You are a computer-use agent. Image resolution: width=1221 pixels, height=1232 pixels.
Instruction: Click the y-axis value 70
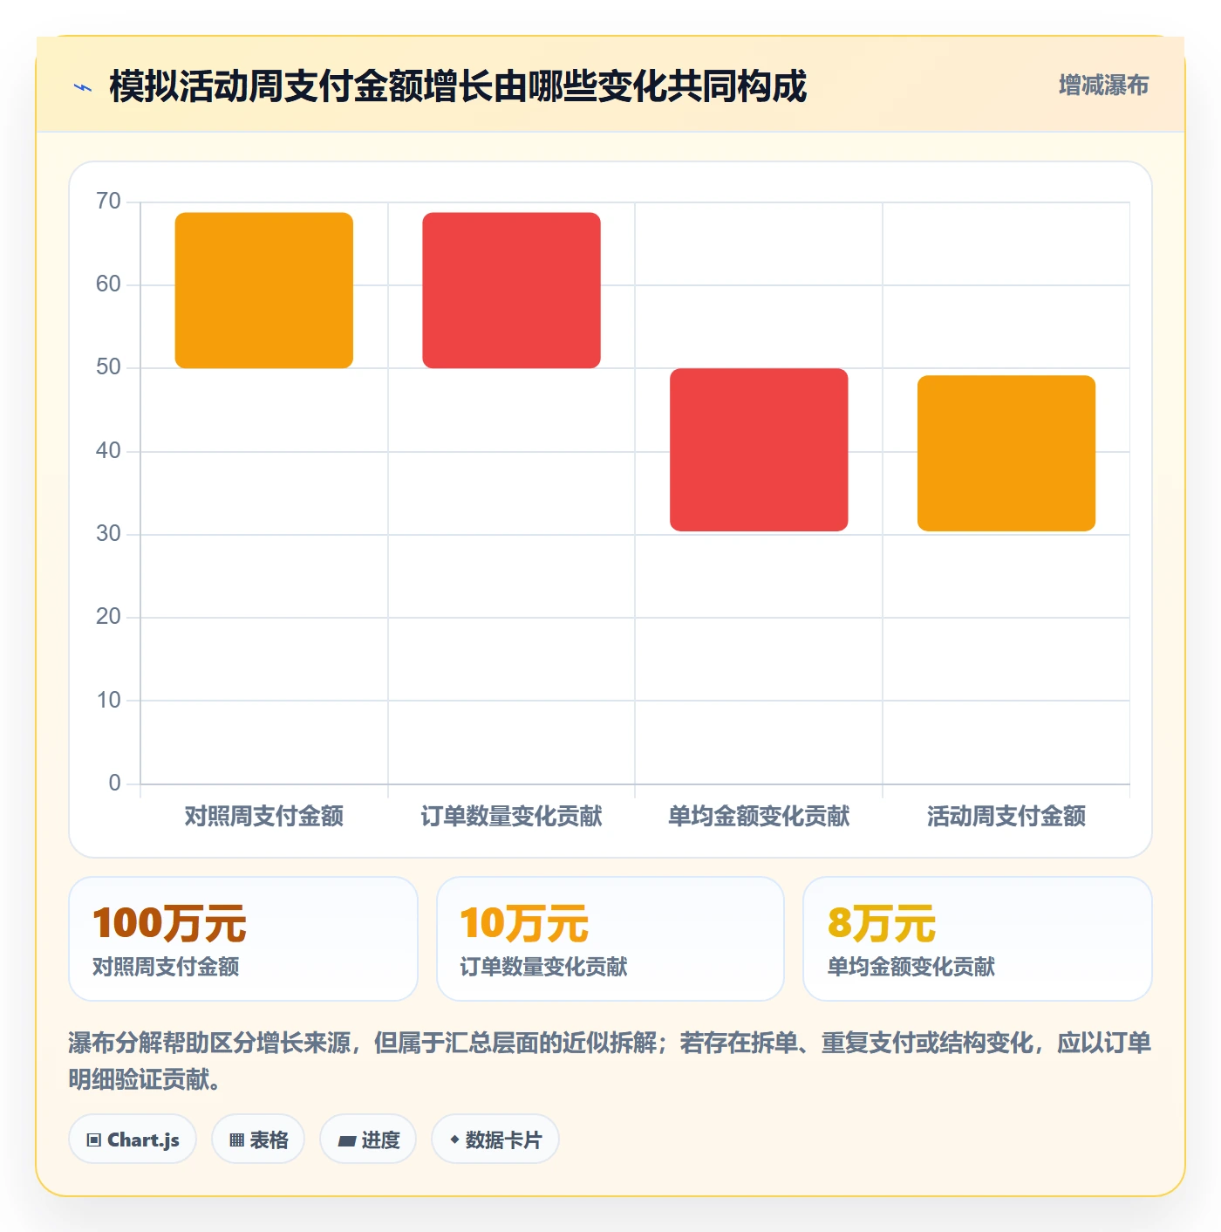point(108,202)
